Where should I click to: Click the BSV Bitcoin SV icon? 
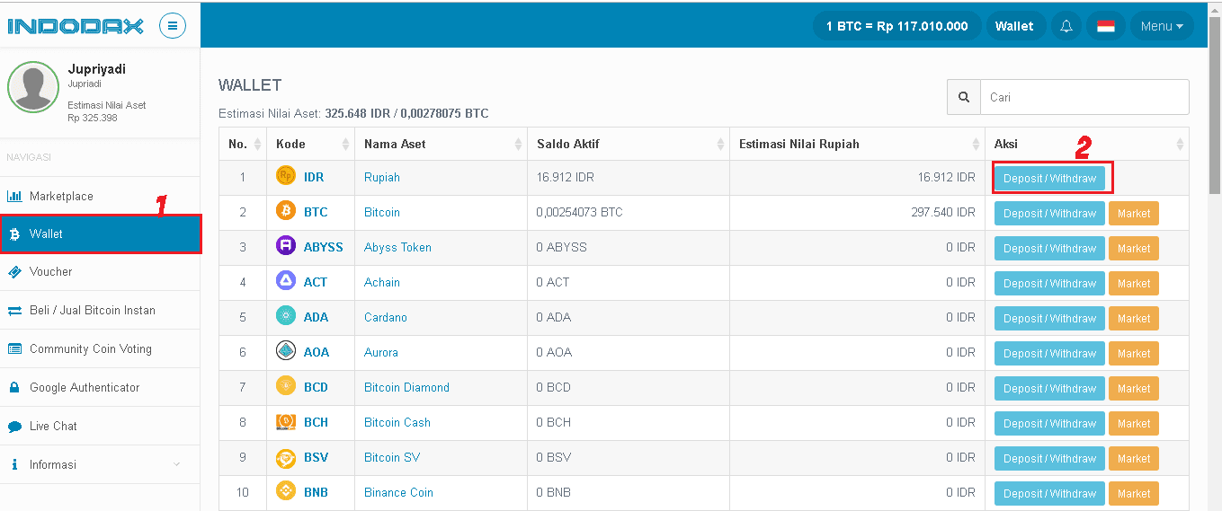tap(286, 457)
